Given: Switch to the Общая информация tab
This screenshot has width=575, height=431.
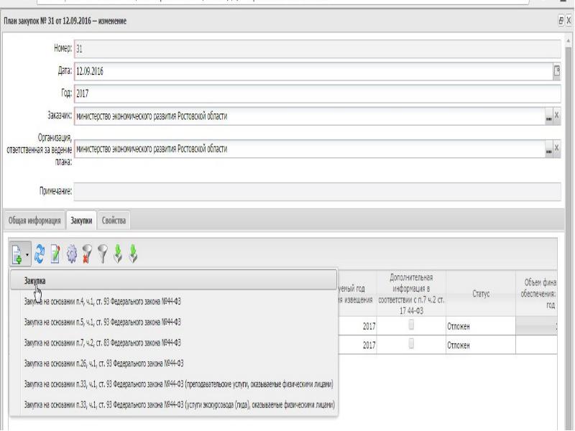Looking at the screenshot, I should coord(34,221).
